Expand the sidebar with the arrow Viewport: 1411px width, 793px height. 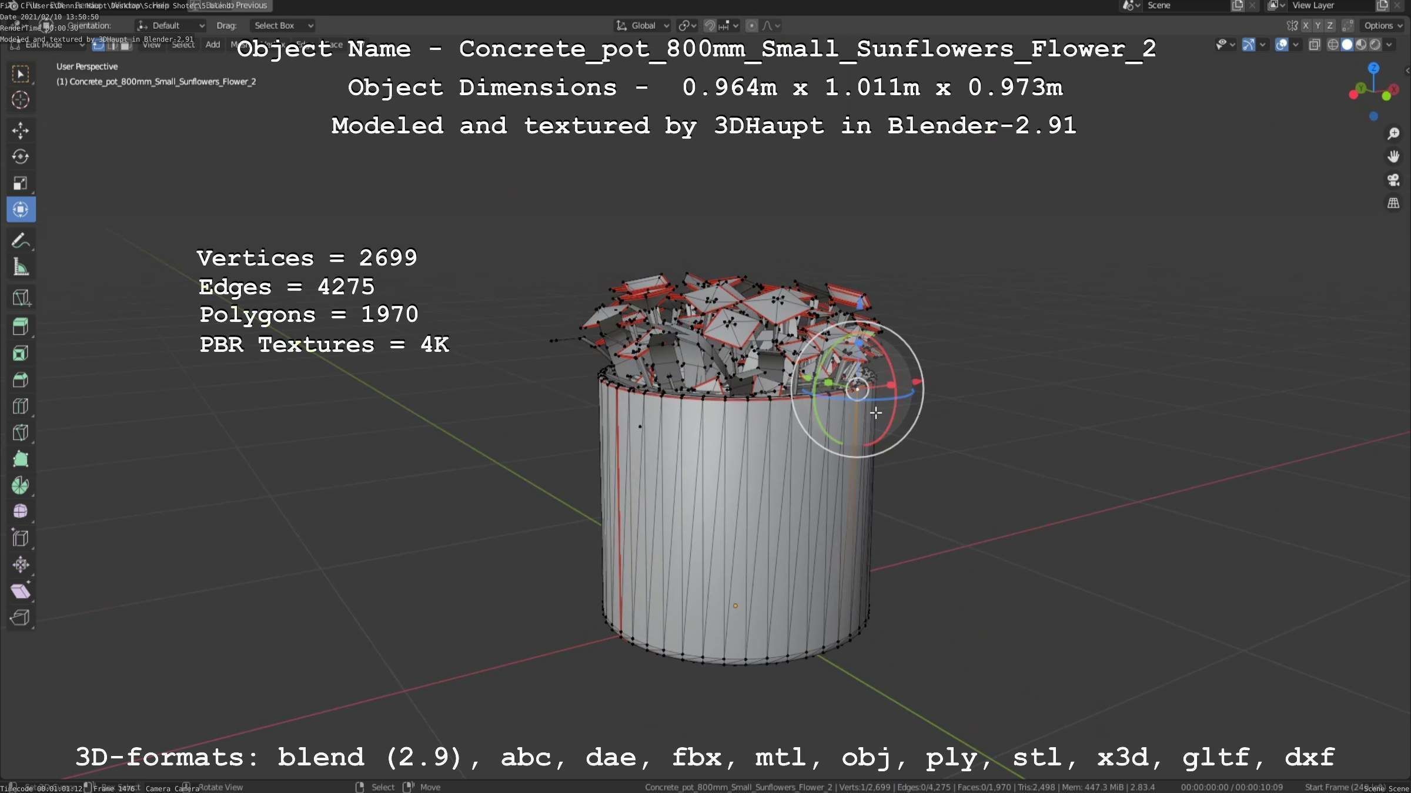1407,70
